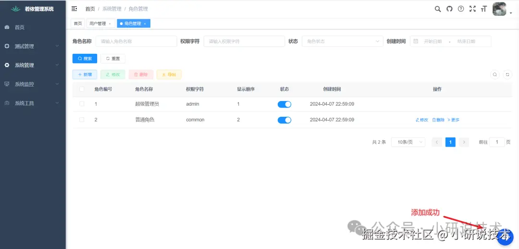This screenshot has width=519, height=249.
Task: Click the back-to-top blue circle button
Action: (505, 237)
